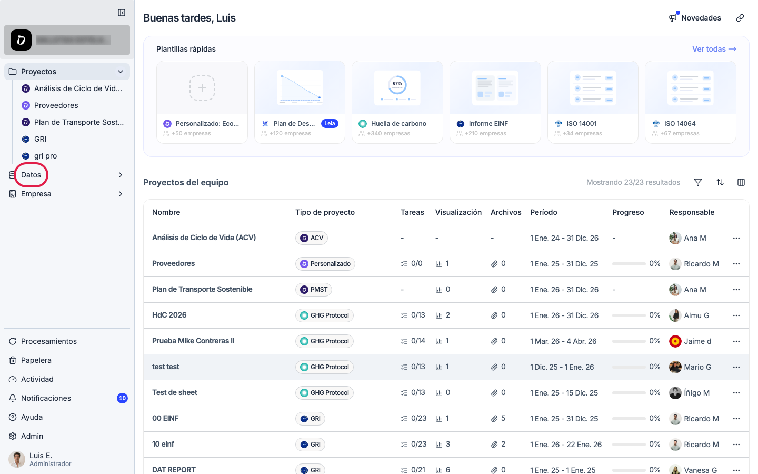758x474 pixels.
Task: Click the progress bar in Proveedores row
Action: coord(629,264)
